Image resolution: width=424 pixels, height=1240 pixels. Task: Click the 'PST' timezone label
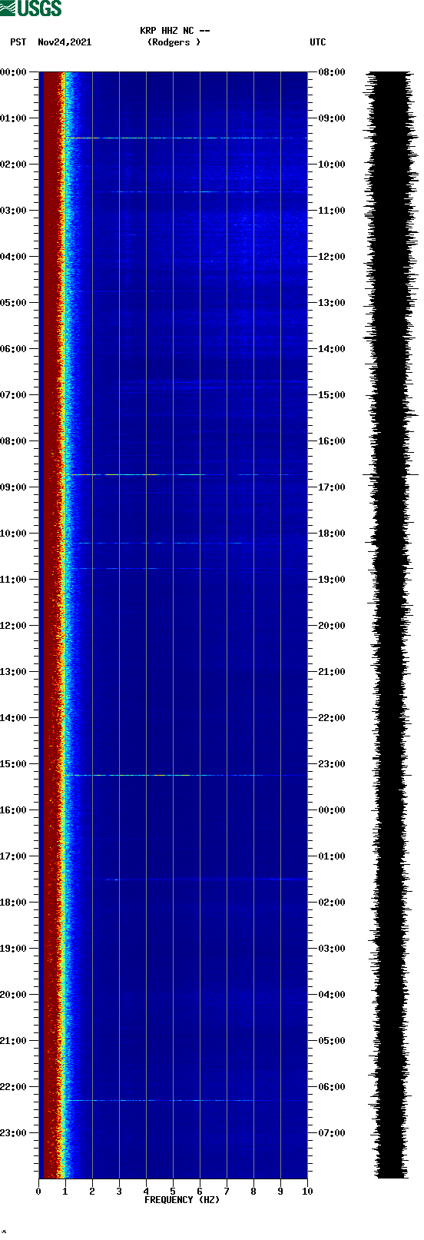(x=18, y=42)
